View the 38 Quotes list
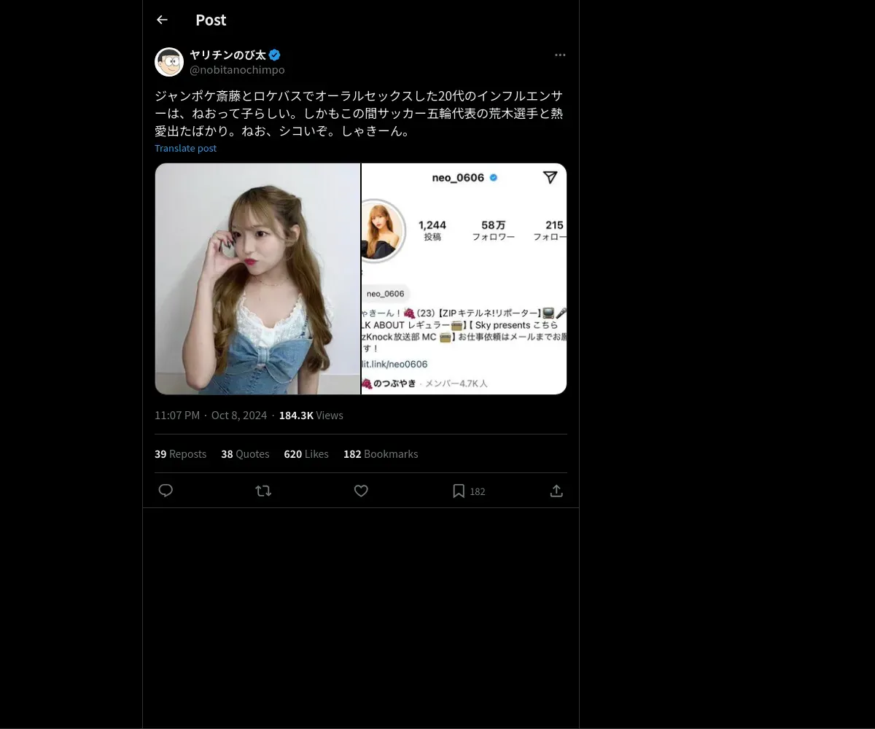Viewport: 875px width, 729px height. pyautogui.click(x=245, y=453)
